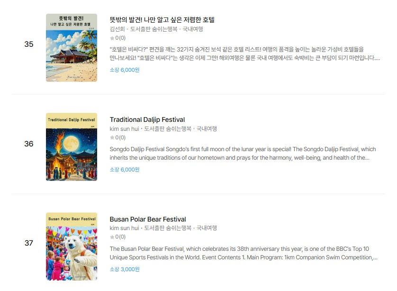Click the Songdo Daljip Festival description text
Screen dimensions: 397x291
[243, 154]
